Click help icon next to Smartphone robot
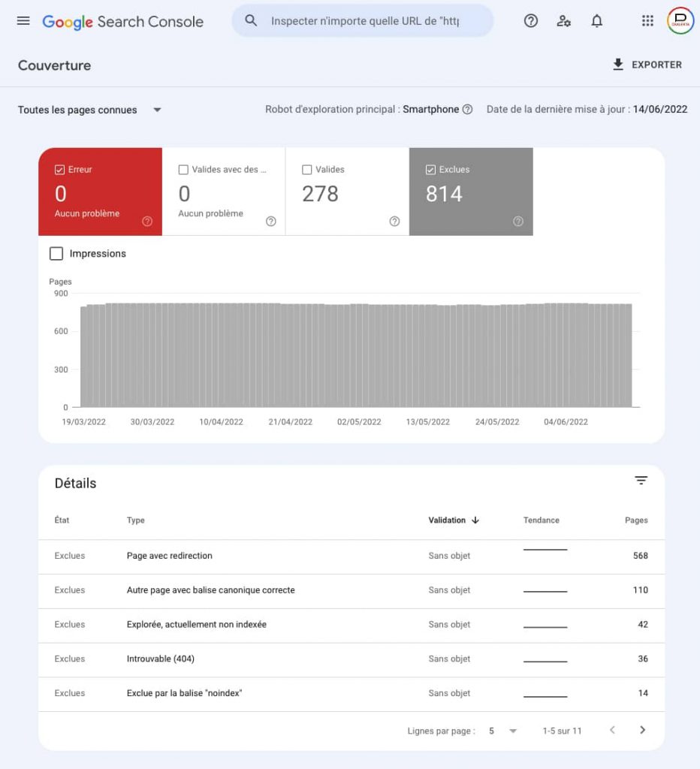The width and height of the screenshot is (700, 769). [468, 110]
